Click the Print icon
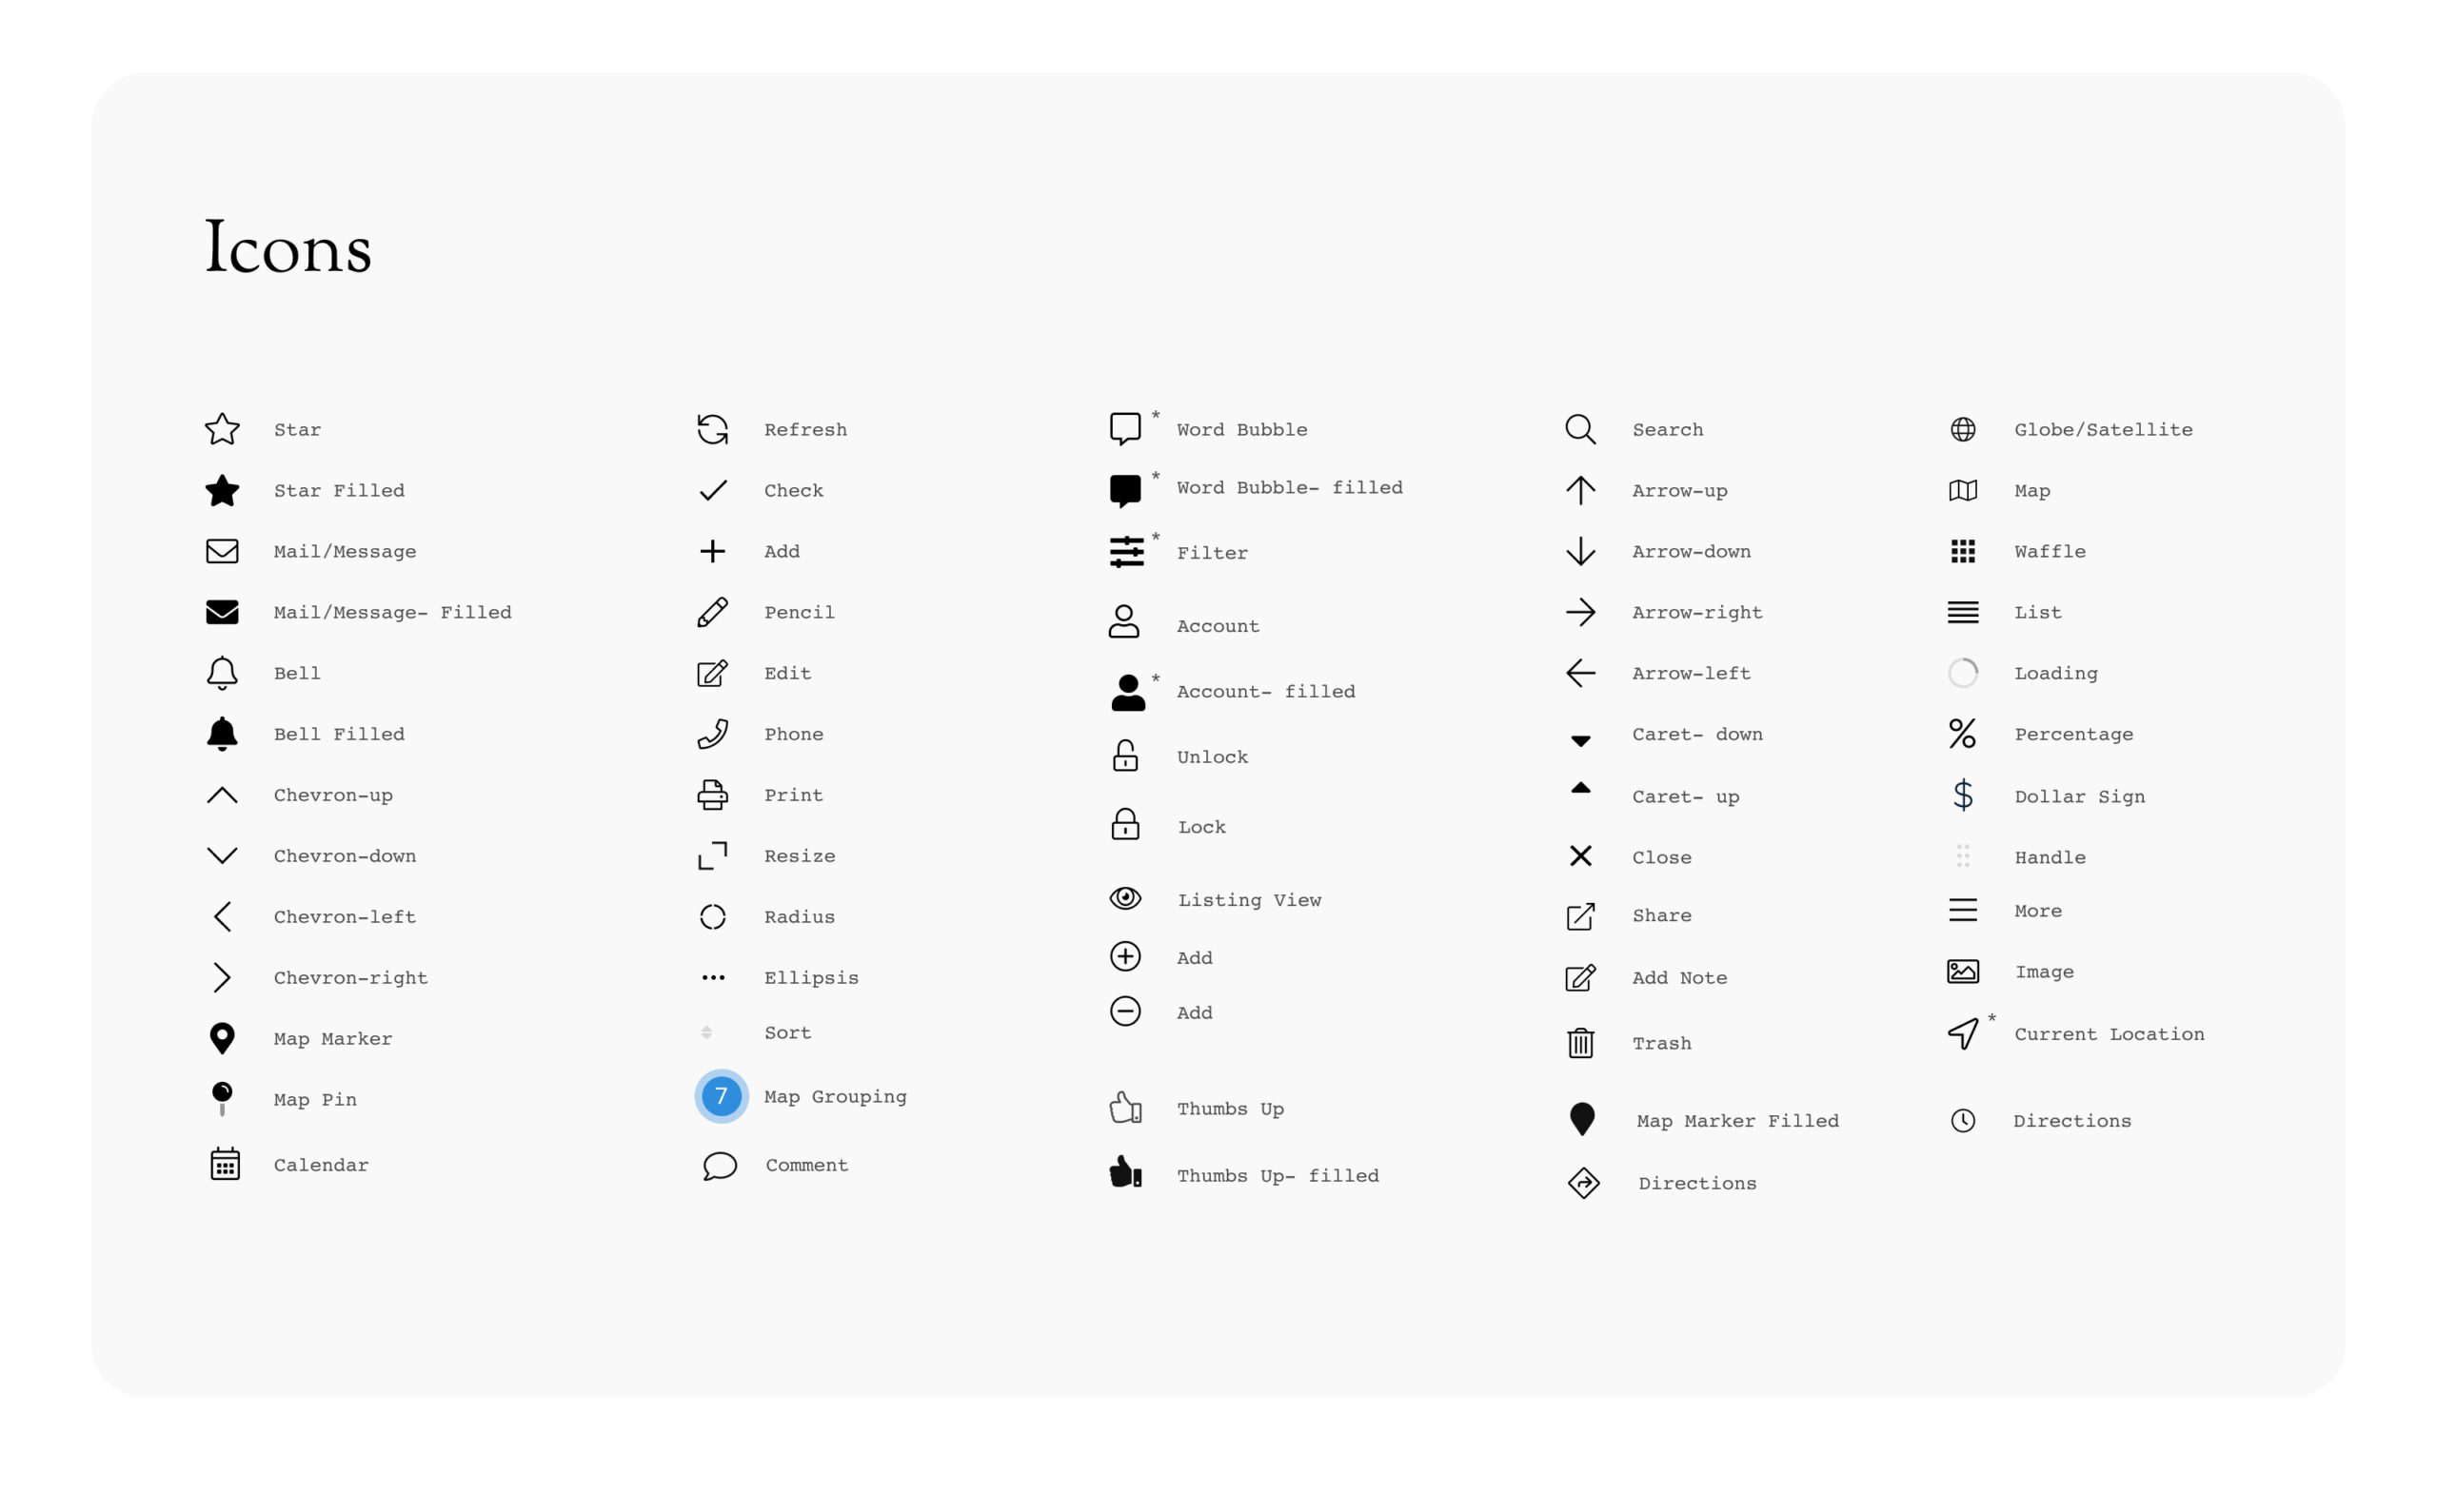 pyautogui.click(x=712, y=795)
